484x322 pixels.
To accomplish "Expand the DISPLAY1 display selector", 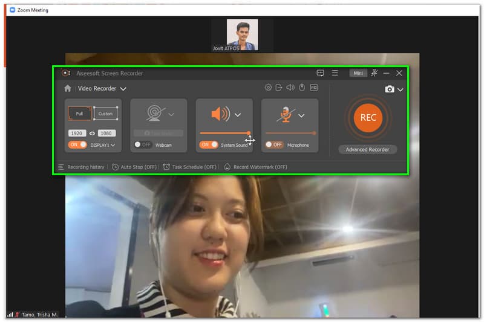I will 113,146.
